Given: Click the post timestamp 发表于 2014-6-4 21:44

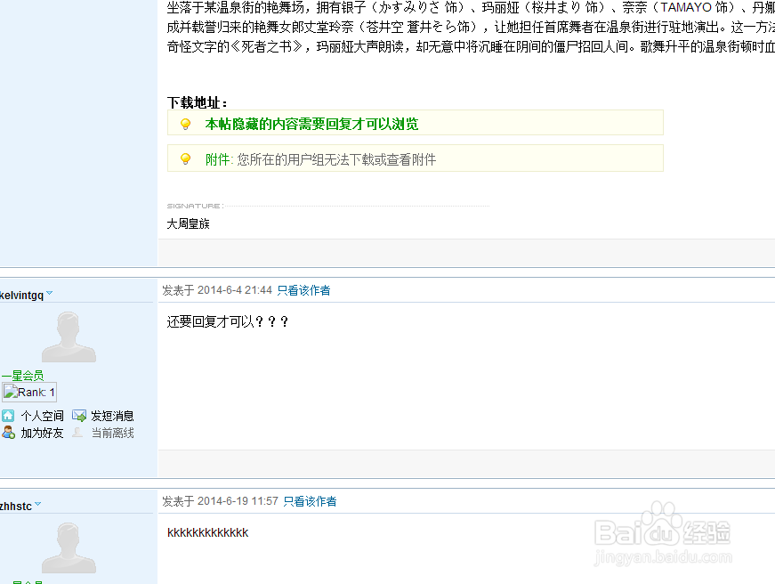Looking at the screenshot, I should (x=217, y=290).
